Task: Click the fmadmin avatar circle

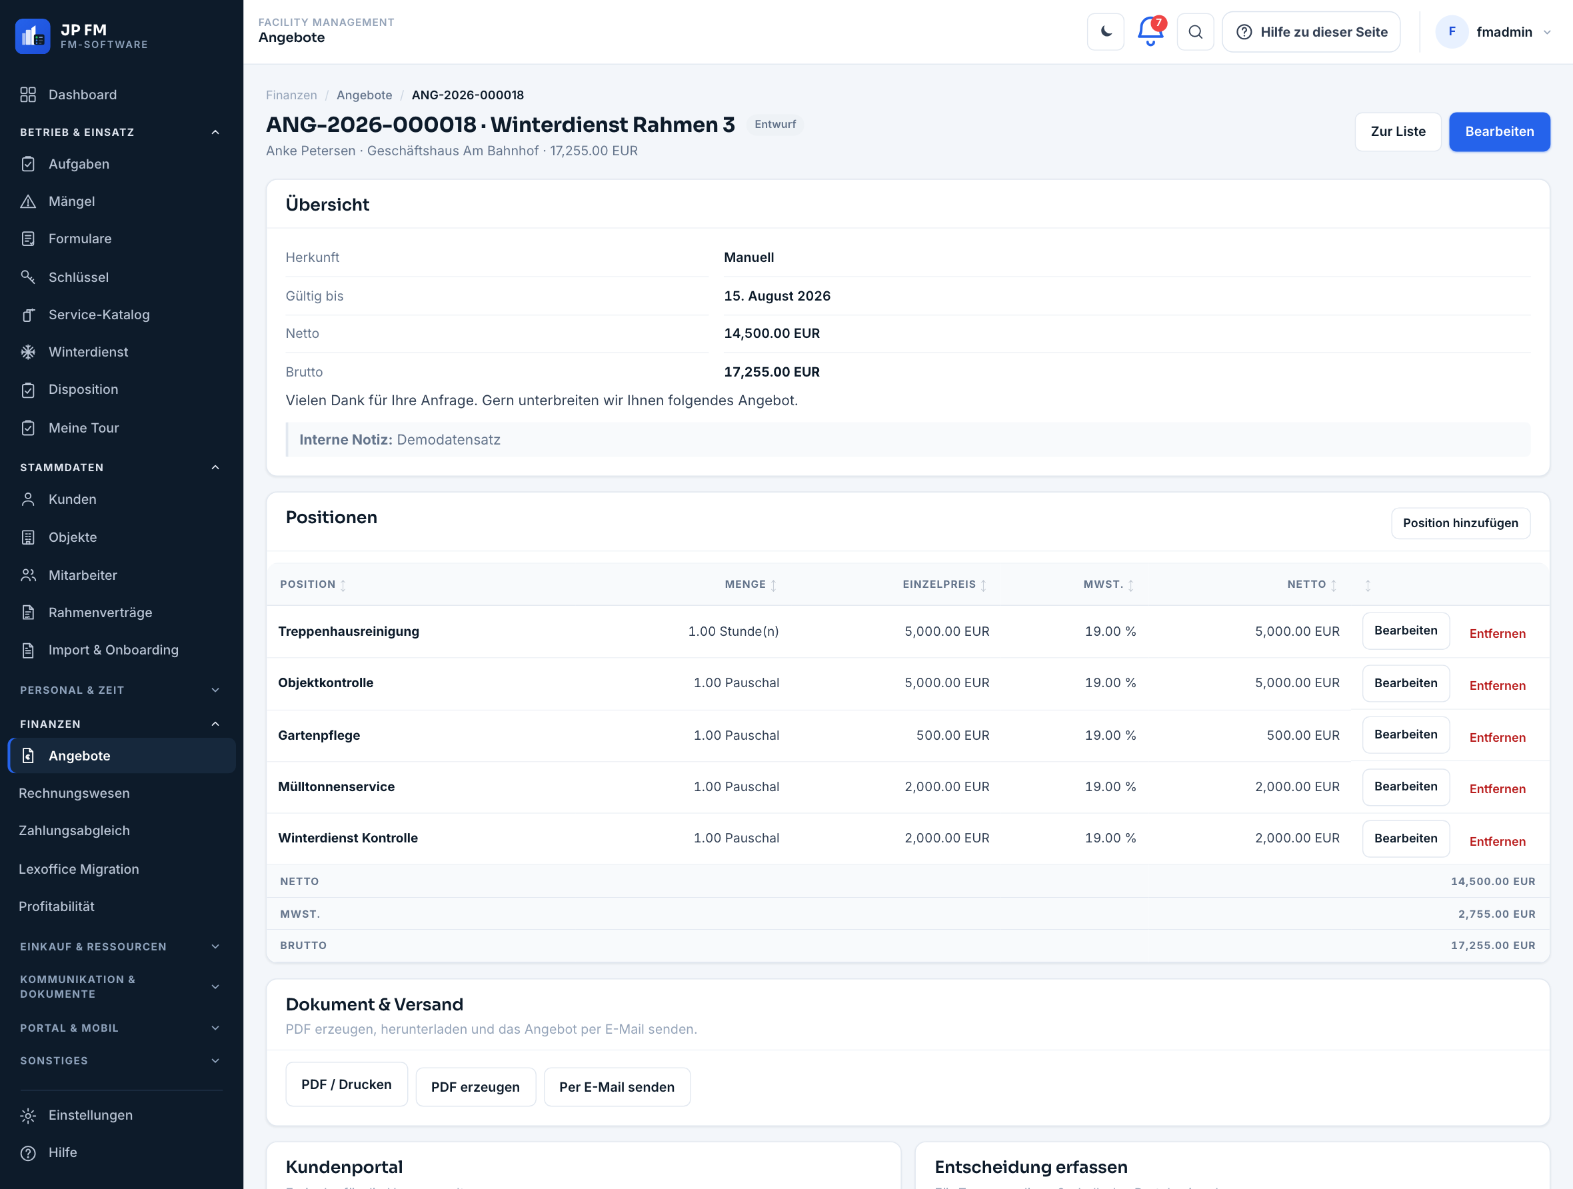Action: click(1452, 32)
